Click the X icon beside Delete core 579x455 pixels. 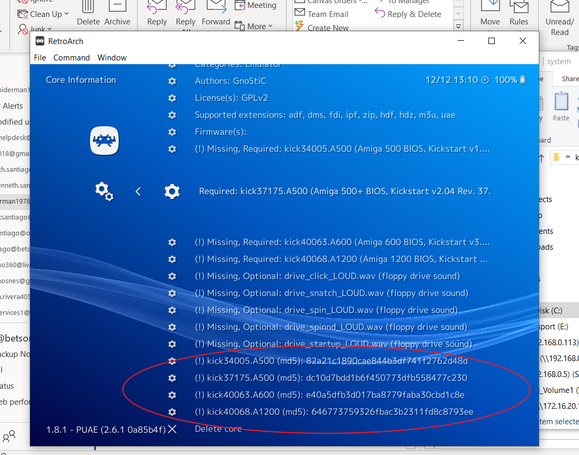(172, 429)
